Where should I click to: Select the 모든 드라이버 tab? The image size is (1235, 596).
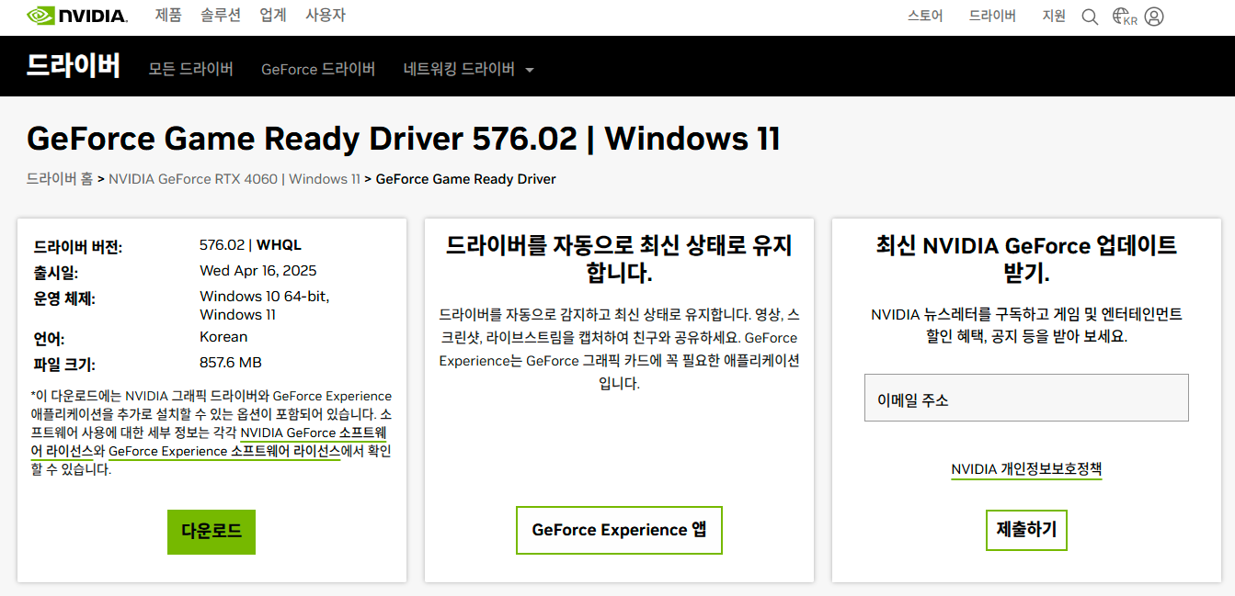(x=191, y=69)
